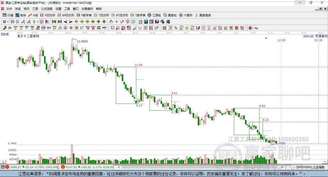The height and width of the screenshot is (177, 328).
Task: Click the 12.5800 high price label
Action: (x=82, y=41)
